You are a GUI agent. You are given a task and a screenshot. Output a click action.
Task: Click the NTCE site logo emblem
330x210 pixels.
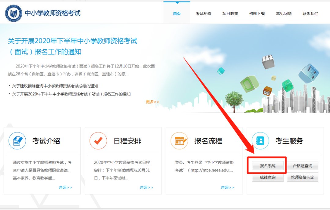click(x=14, y=13)
